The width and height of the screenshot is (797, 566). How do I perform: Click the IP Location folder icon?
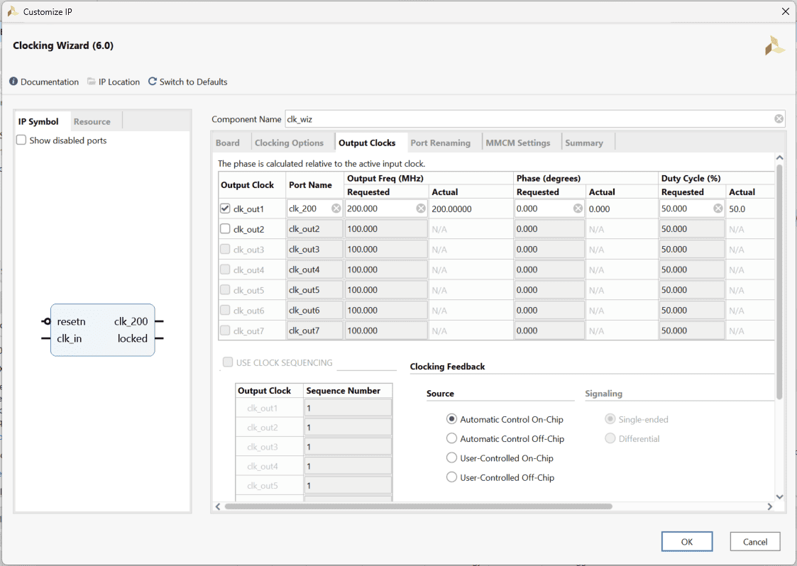click(92, 82)
